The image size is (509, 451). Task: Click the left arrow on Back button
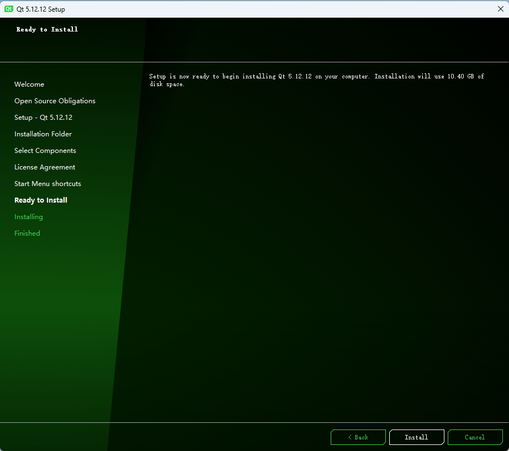[x=349, y=437]
